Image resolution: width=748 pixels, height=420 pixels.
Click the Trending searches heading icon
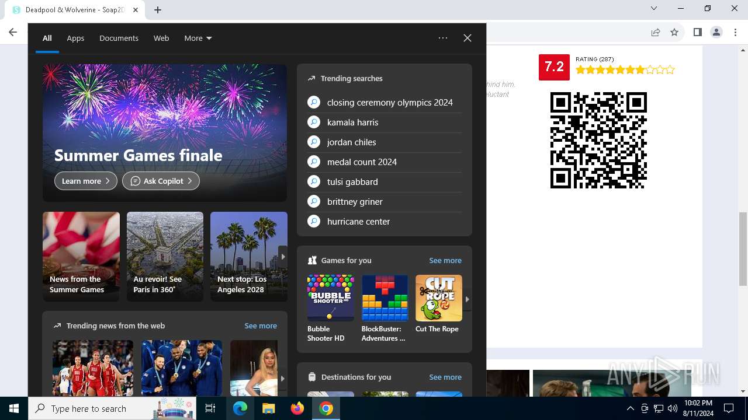(311, 78)
